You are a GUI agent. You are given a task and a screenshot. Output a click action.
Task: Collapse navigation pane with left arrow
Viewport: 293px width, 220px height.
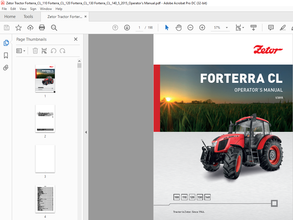coord(86,132)
